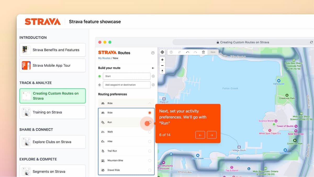Click the locate-me crosshair map icon
The height and width of the screenshot is (177, 314).
click(x=162, y=52)
